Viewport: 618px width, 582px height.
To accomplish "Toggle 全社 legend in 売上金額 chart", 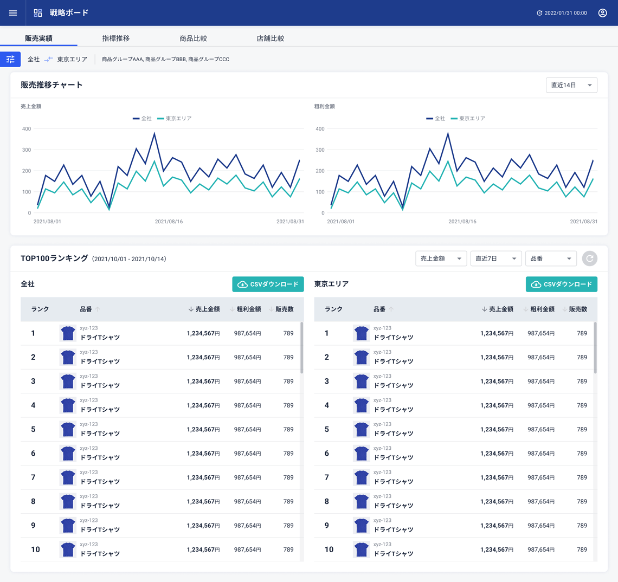I will click(143, 118).
